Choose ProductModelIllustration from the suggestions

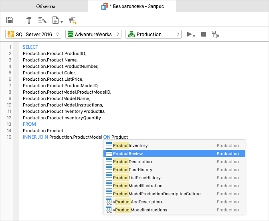point(174,186)
